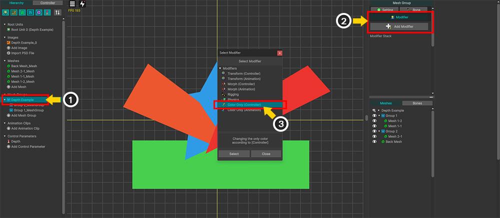Image resolution: width=500 pixels, height=218 pixels.
Task: Select Rigging modifier in the list
Action: pos(233,94)
